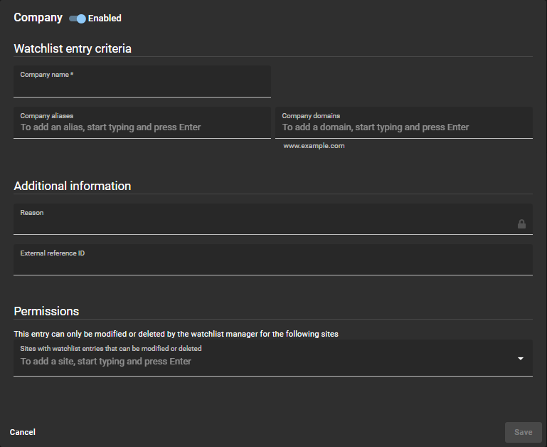Image resolution: width=547 pixels, height=447 pixels.
Task: Click the 'Watchlist entry criteria' heading
Action: [x=73, y=48]
